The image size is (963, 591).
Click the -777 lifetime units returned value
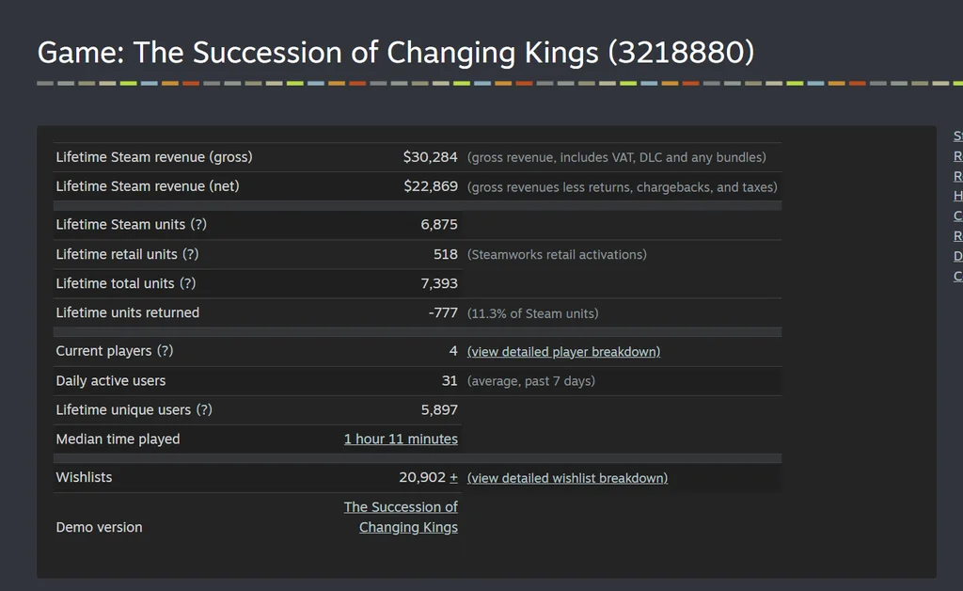(x=443, y=312)
